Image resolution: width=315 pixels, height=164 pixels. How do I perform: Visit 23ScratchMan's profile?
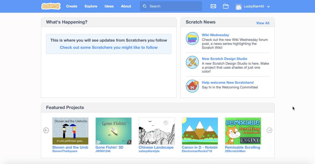tap(235, 151)
